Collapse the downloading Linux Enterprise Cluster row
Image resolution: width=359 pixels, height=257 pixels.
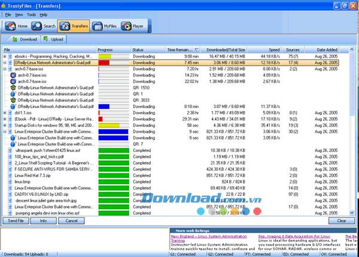(5, 131)
